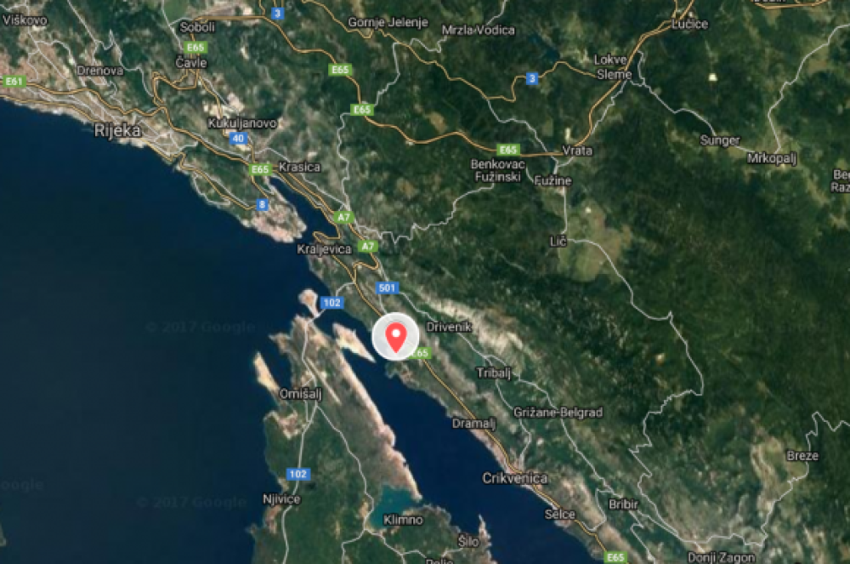The image size is (850, 564).
Task: Select the Fužine town label
Action: click(x=552, y=180)
